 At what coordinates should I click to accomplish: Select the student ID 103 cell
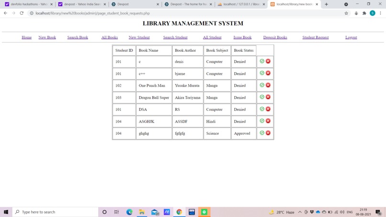[124, 98]
